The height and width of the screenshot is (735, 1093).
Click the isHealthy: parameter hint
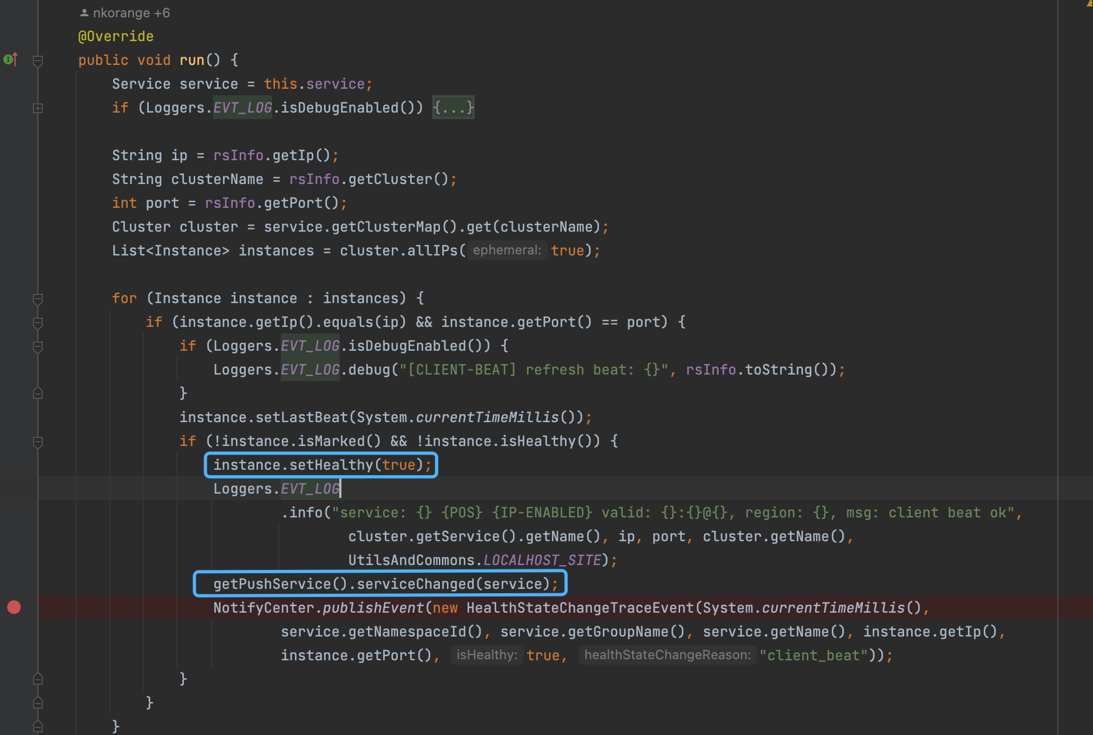pyautogui.click(x=487, y=655)
